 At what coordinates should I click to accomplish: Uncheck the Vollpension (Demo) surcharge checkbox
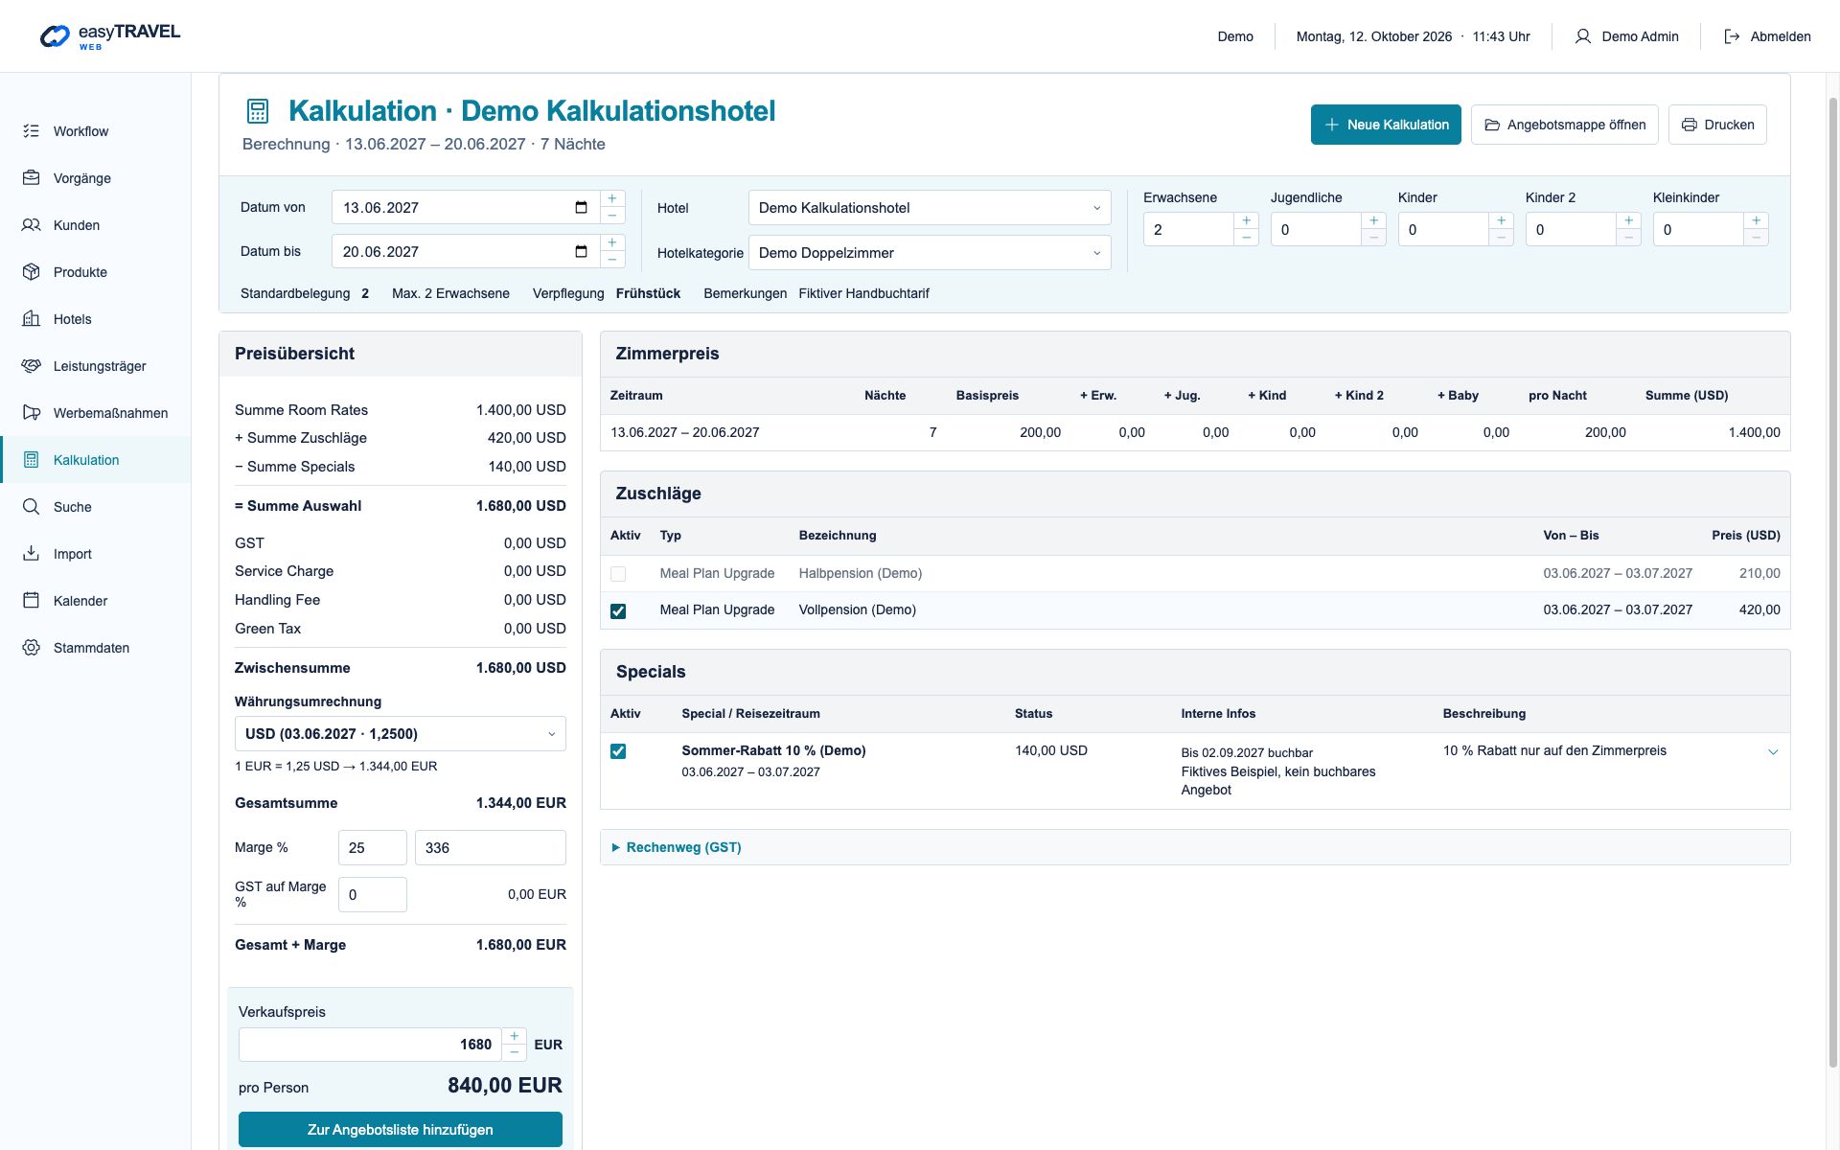[618, 610]
